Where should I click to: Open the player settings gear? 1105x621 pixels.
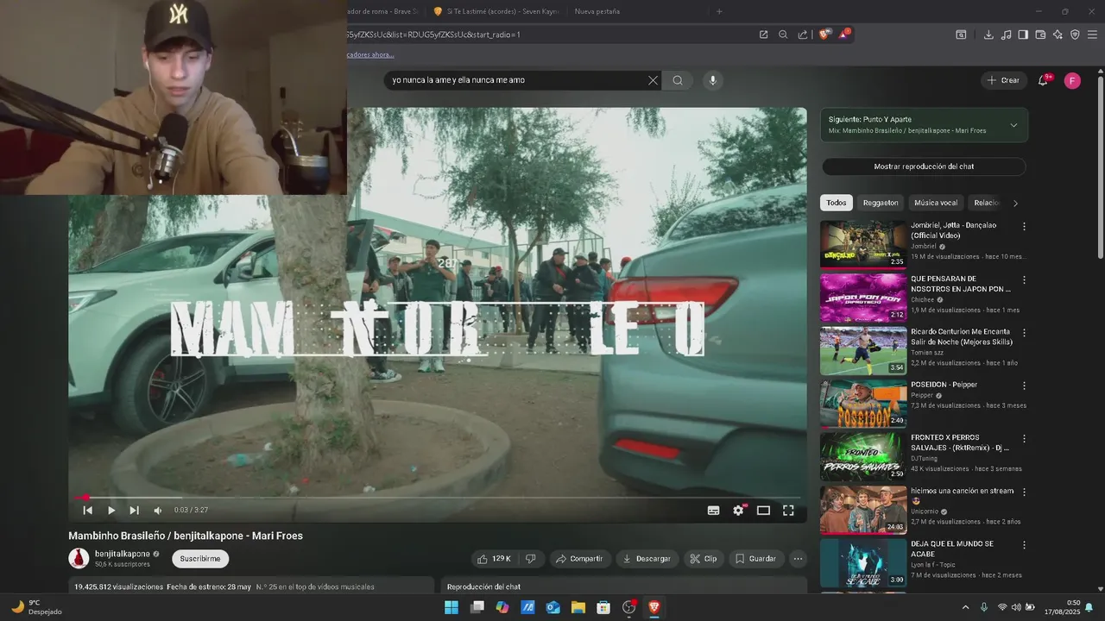click(x=738, y=510)
